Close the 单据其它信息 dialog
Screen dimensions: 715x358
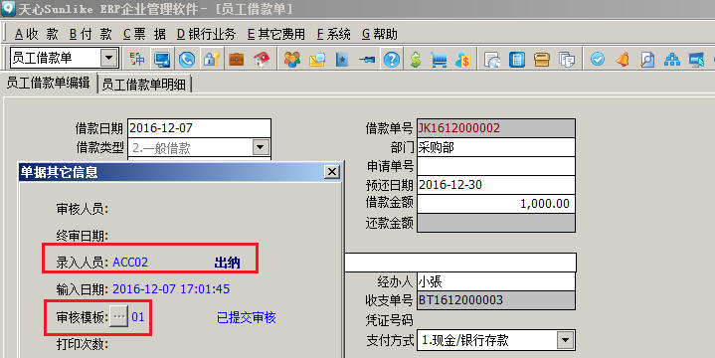(332, 172)
